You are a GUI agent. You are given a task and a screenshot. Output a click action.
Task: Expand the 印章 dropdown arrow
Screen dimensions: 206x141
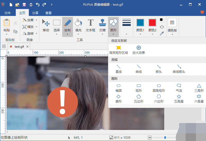tap(102, 34)
